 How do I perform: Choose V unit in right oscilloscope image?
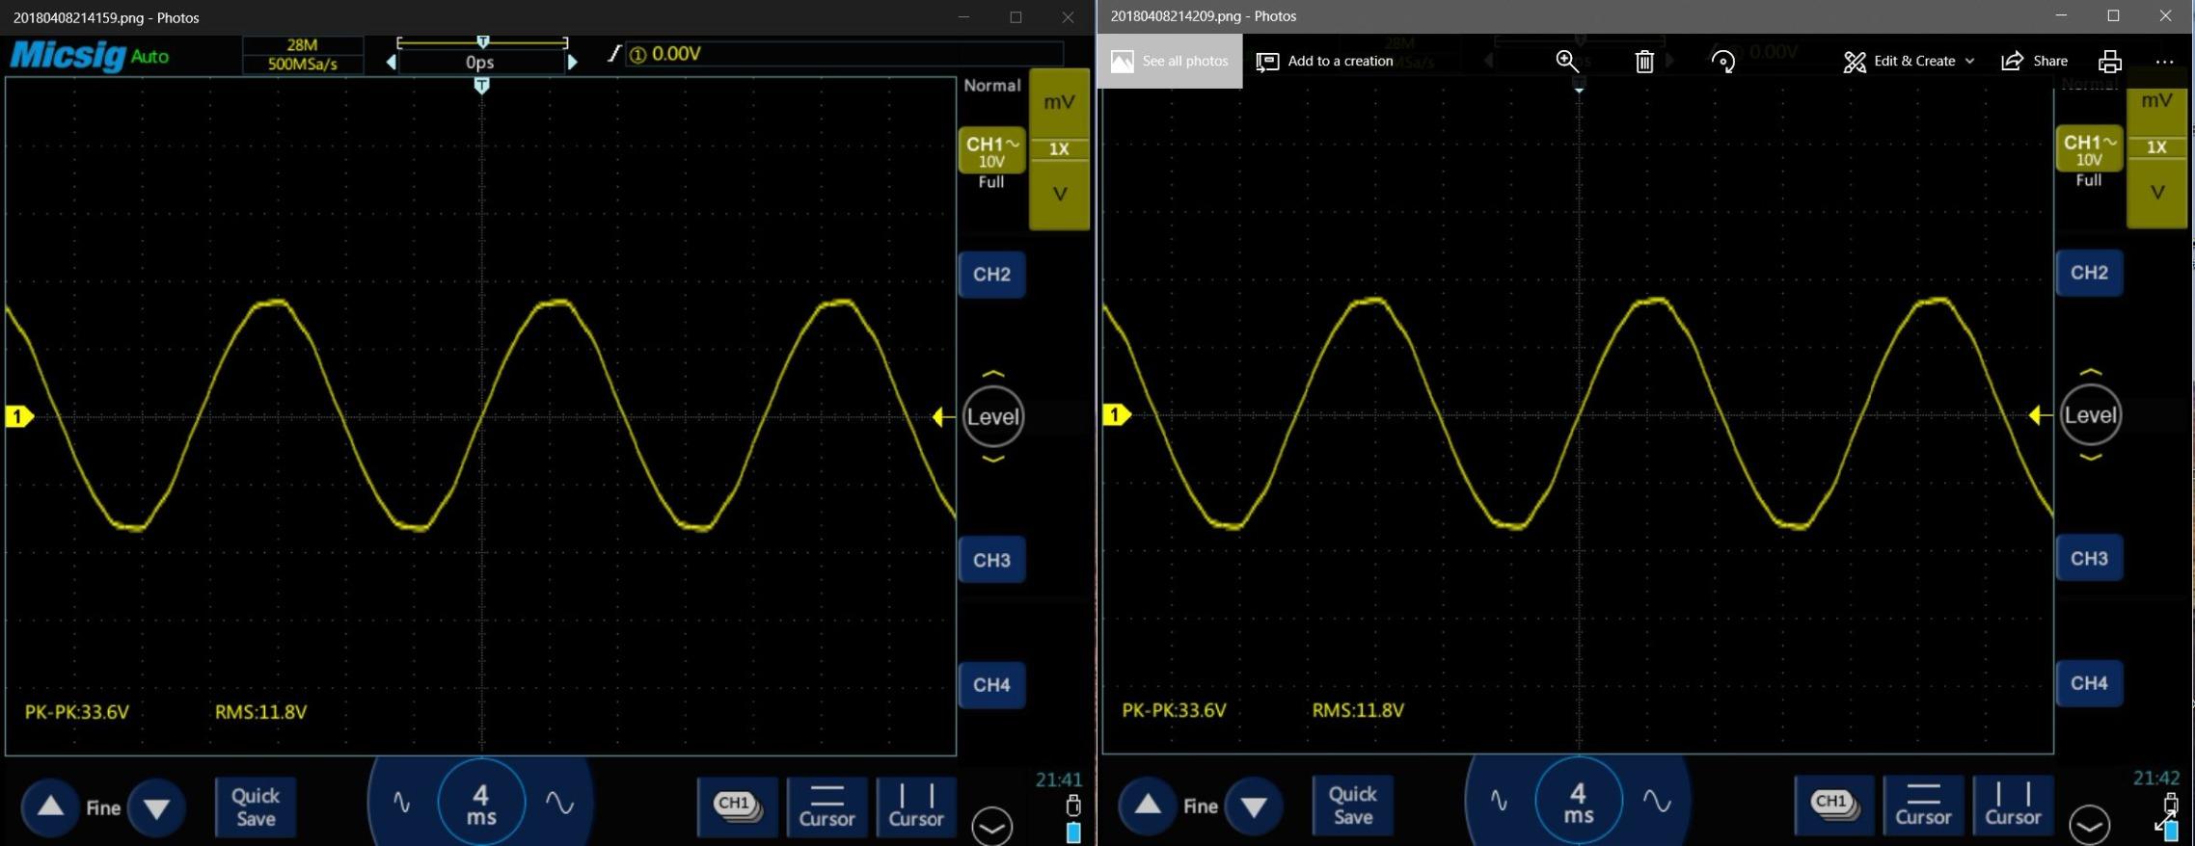pyautogui.click(x=2156, y=192)
